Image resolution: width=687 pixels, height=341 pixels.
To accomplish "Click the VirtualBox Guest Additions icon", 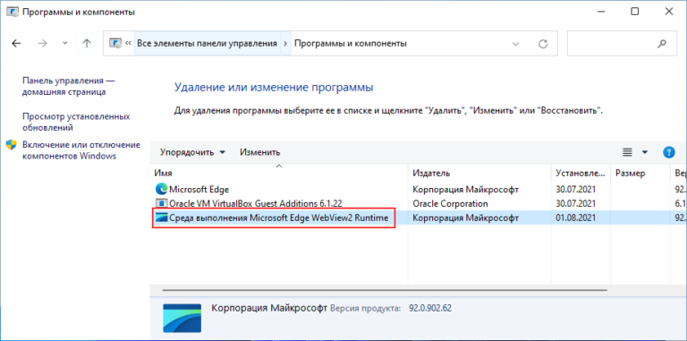I will tap(162, 203).
